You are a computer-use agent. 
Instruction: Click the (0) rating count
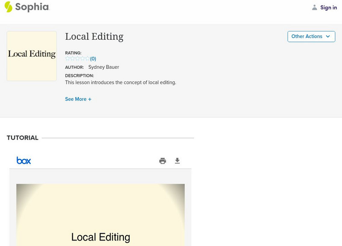coord(93,59)
